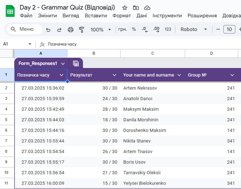Image resolution: width=241 pixels, height=189 pixels.
Task: Click the search icon in Меню box
Action: (x=13, y=29)
